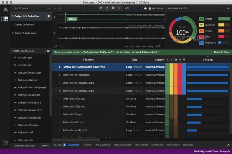This screenshot has height=154, width=232.
Task: Click the loop playback icon
Action: tap(107, 8)
